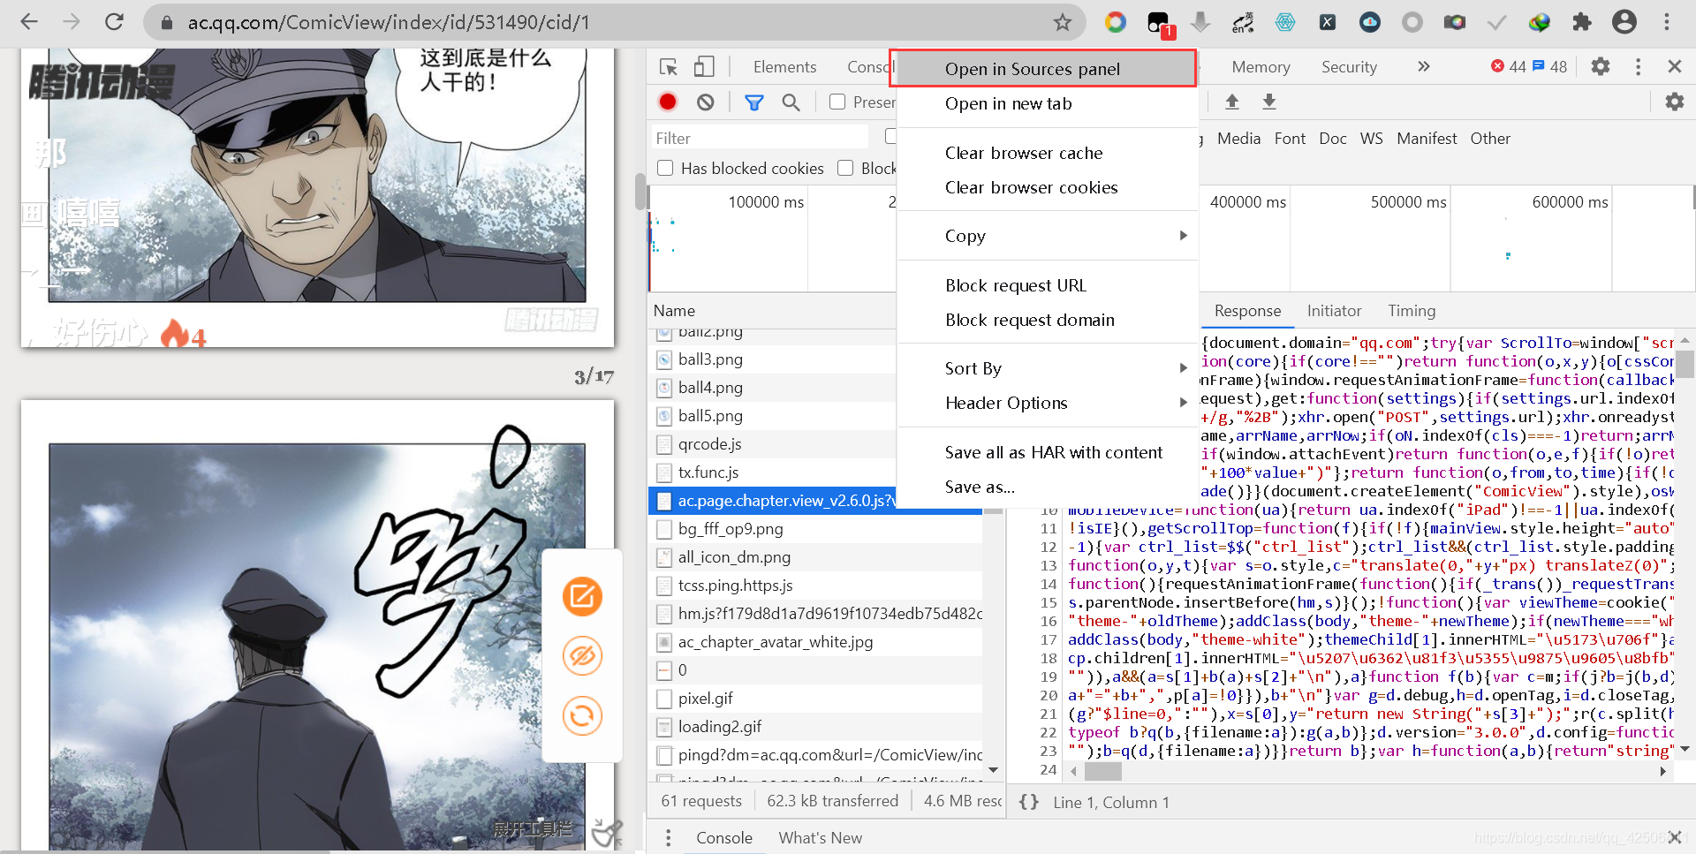1696x854 pixels.
Task: Click the messages count badge showing 48
Action: point(1550,66)
